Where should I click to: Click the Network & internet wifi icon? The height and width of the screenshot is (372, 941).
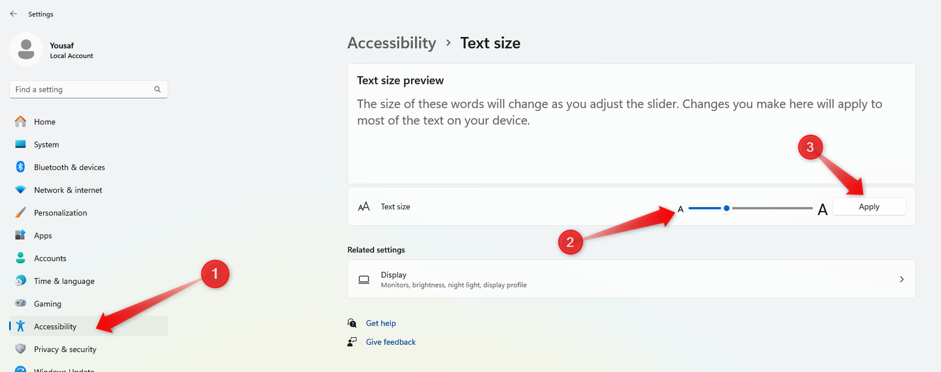(21, 190)
